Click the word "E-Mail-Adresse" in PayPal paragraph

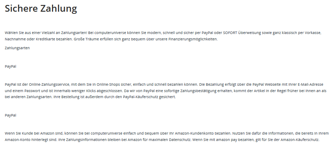click(311, 85)
